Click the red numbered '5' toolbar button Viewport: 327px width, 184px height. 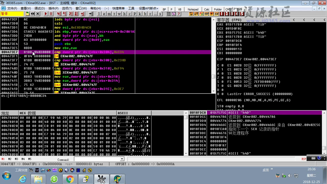pyautogui.click(x=242, y=14)
